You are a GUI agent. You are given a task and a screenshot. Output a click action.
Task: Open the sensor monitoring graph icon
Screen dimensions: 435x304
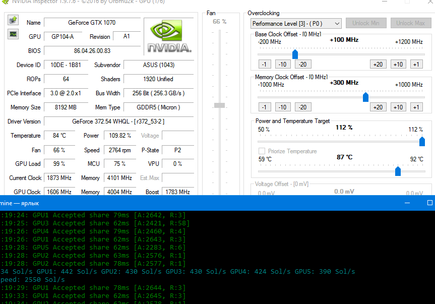[13, 34]
